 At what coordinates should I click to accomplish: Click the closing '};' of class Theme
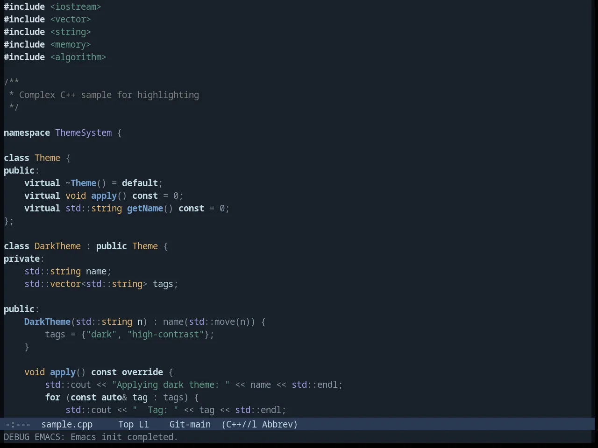tap(9, 221)
